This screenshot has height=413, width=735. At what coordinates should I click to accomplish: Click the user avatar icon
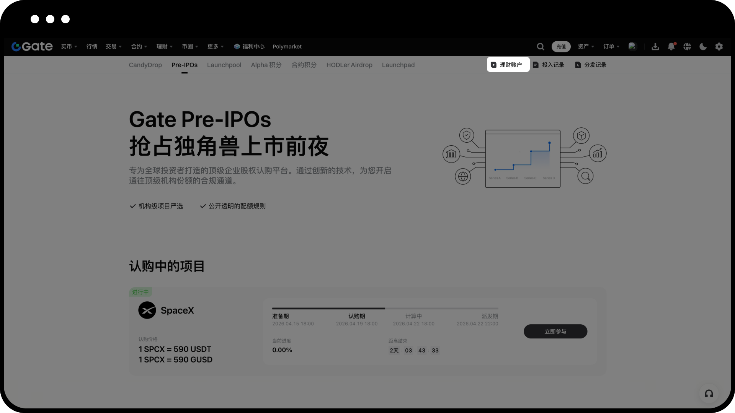tap(632, 46)
